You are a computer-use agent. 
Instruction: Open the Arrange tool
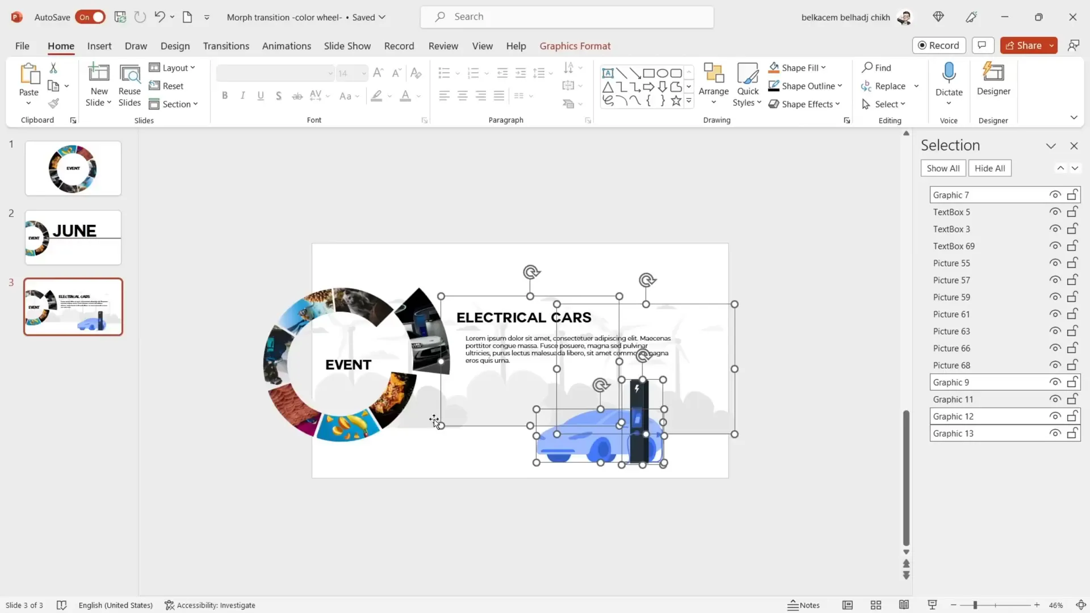click(714, 84)
